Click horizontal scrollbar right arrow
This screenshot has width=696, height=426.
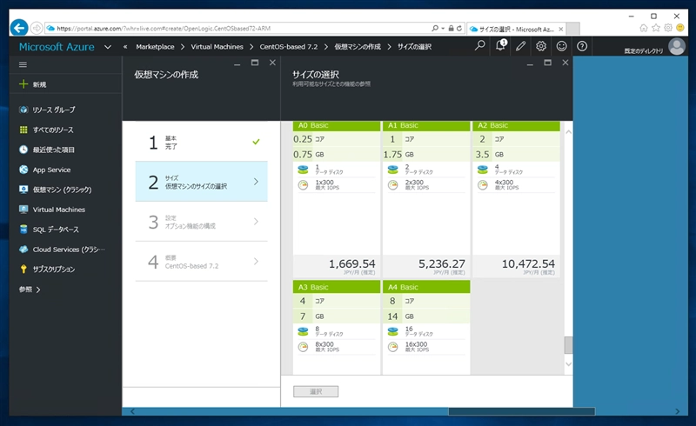(677, 411)
